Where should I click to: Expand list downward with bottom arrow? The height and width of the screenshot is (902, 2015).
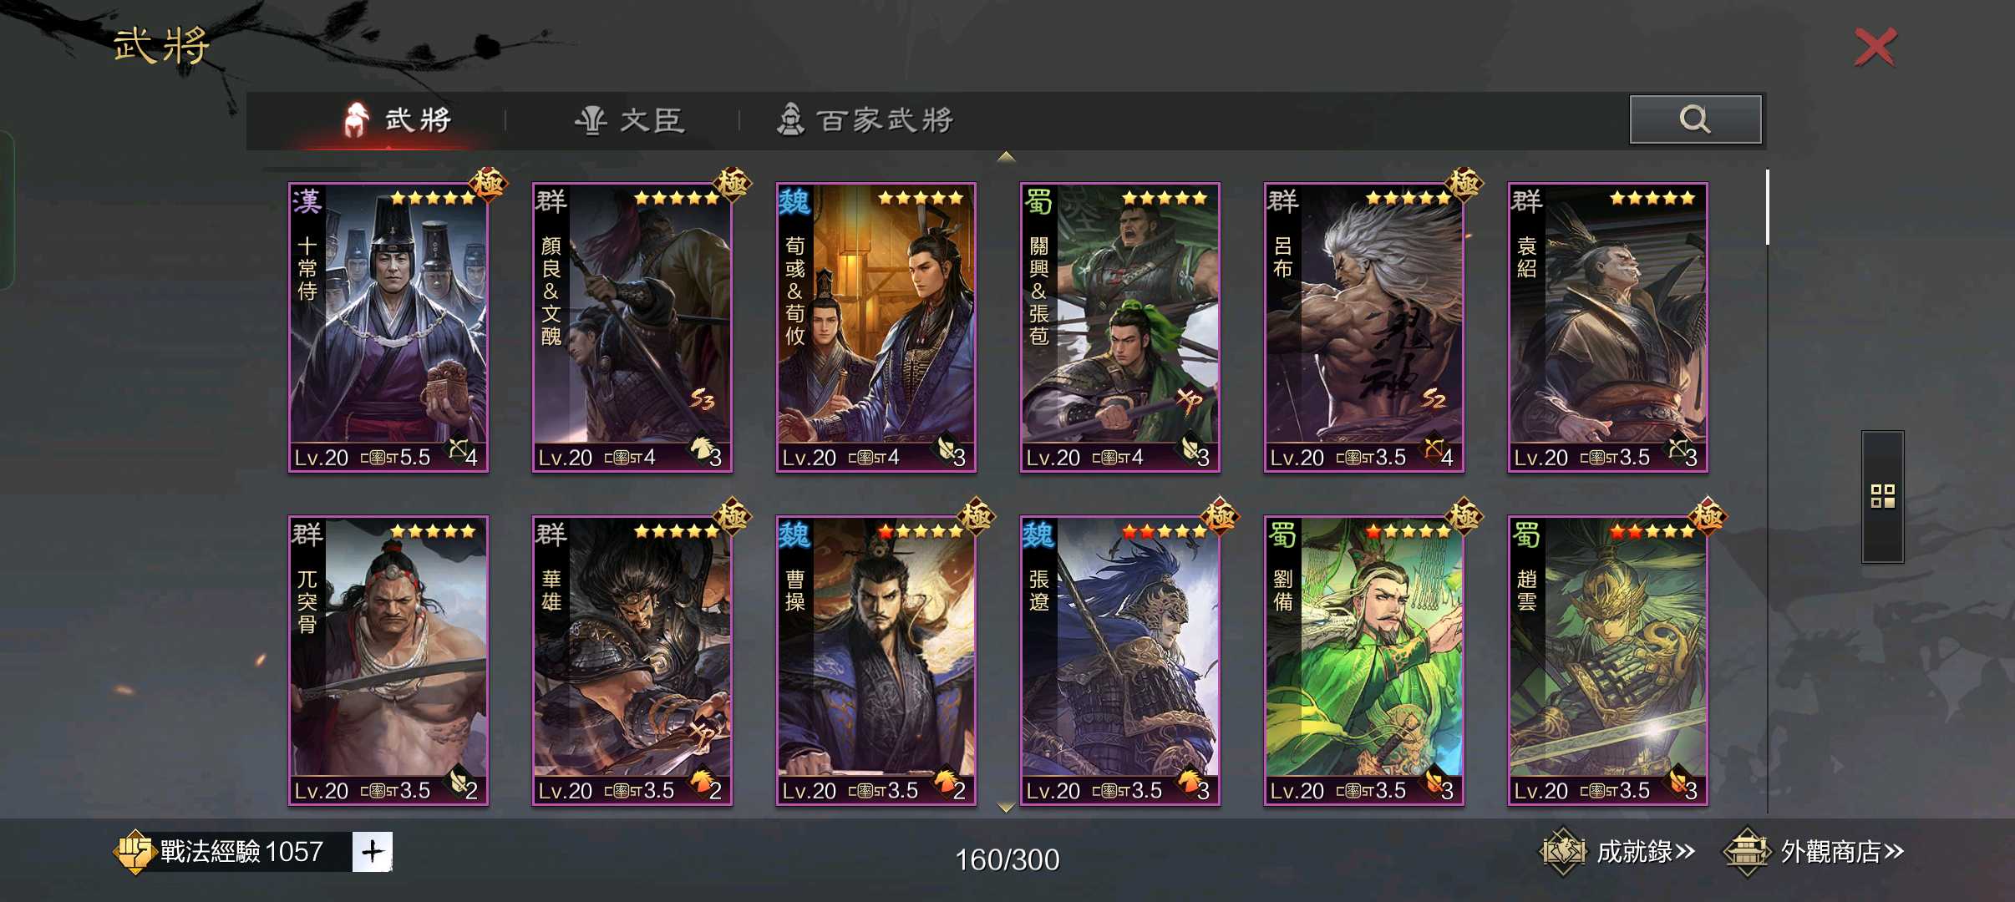(x=1007, y=808)
